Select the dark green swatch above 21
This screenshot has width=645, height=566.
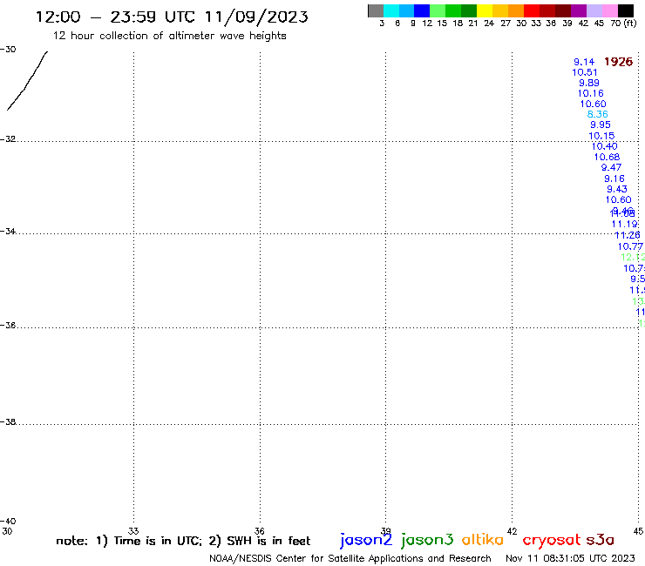tap(469, 10)
